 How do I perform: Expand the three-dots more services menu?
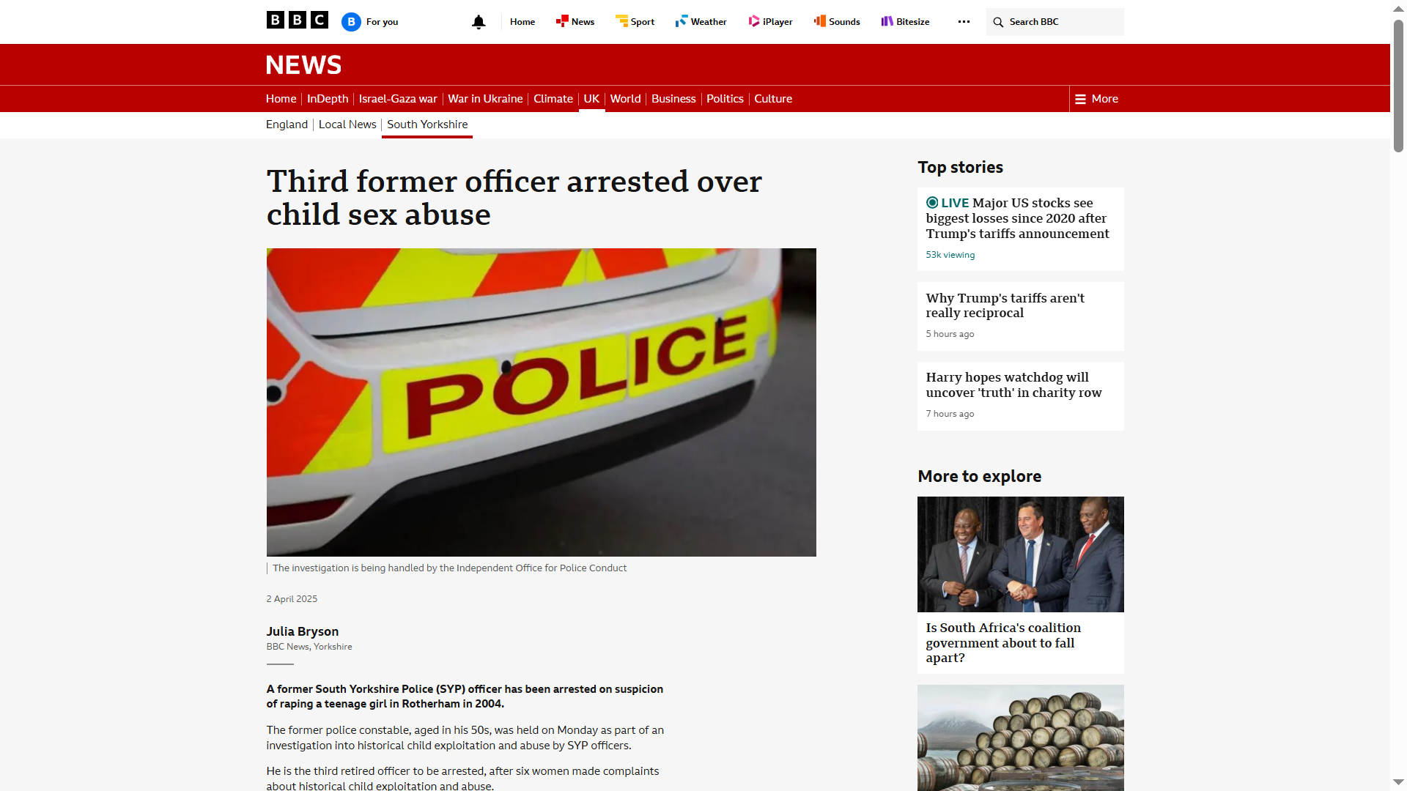coord(964,22)
